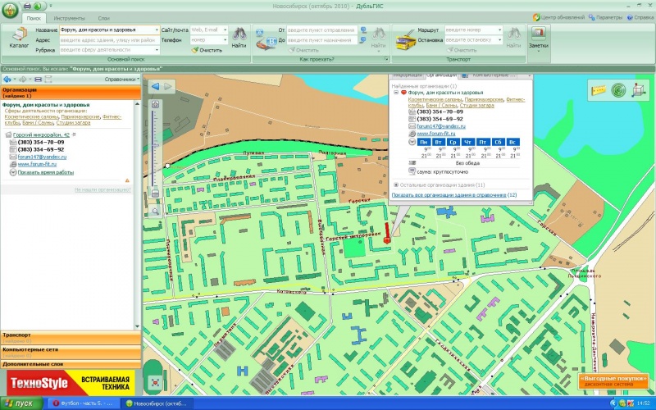656x410 pixels.
Task: Click the Найти binoculars in Основной поиск
Action: click(239, 38)
